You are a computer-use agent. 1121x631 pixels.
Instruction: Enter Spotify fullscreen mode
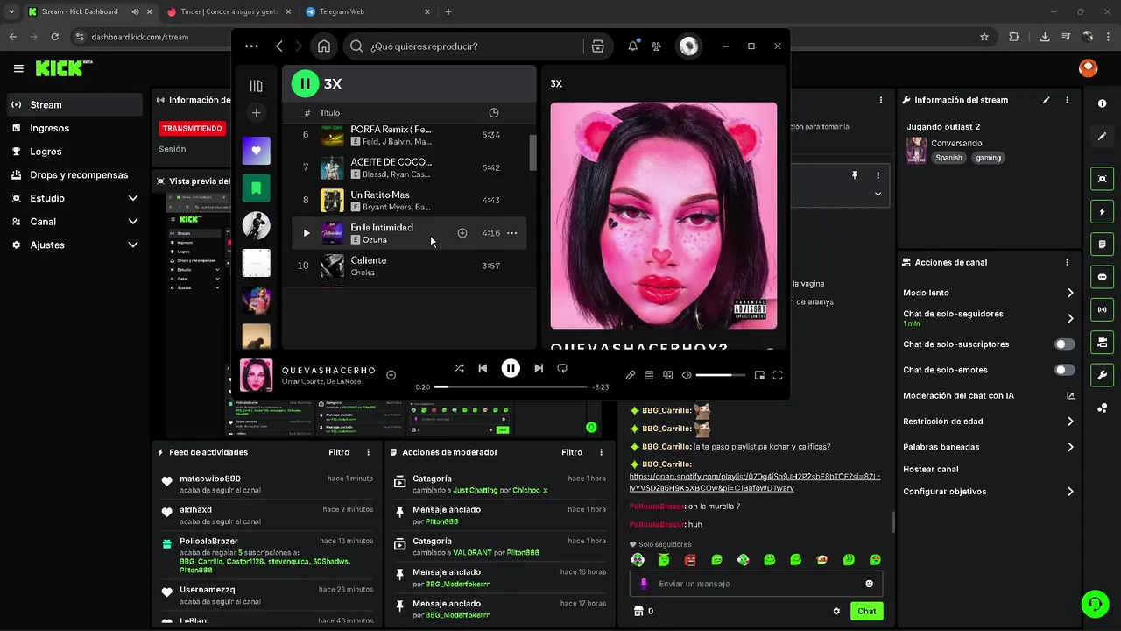[x=778, y=375]
